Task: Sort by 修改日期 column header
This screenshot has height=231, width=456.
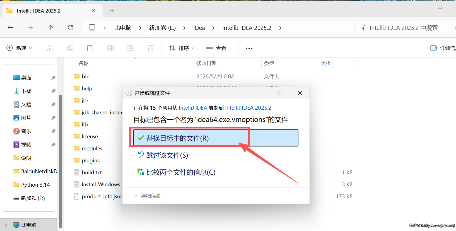Action: click(206, 63)
